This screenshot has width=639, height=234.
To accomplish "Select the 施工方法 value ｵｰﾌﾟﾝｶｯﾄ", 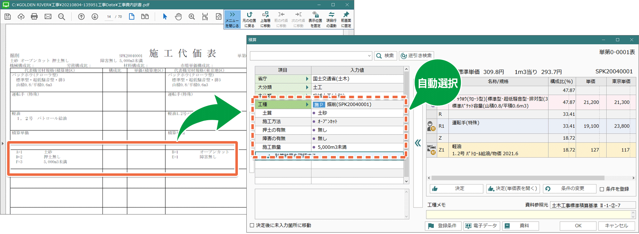I will pyautogui.click(x=357, y=122).
